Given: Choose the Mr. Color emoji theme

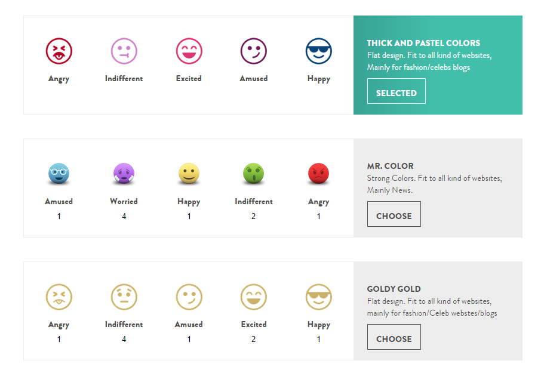Looking at the screenshot, I should pyautogui.click(x=394, y=214).
